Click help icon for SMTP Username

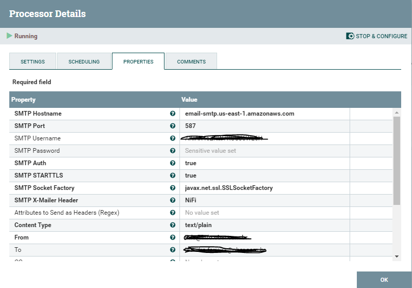[x=173, y=138]
